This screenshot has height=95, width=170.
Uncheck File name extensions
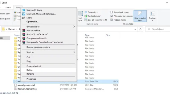click(x=111, y=16)
